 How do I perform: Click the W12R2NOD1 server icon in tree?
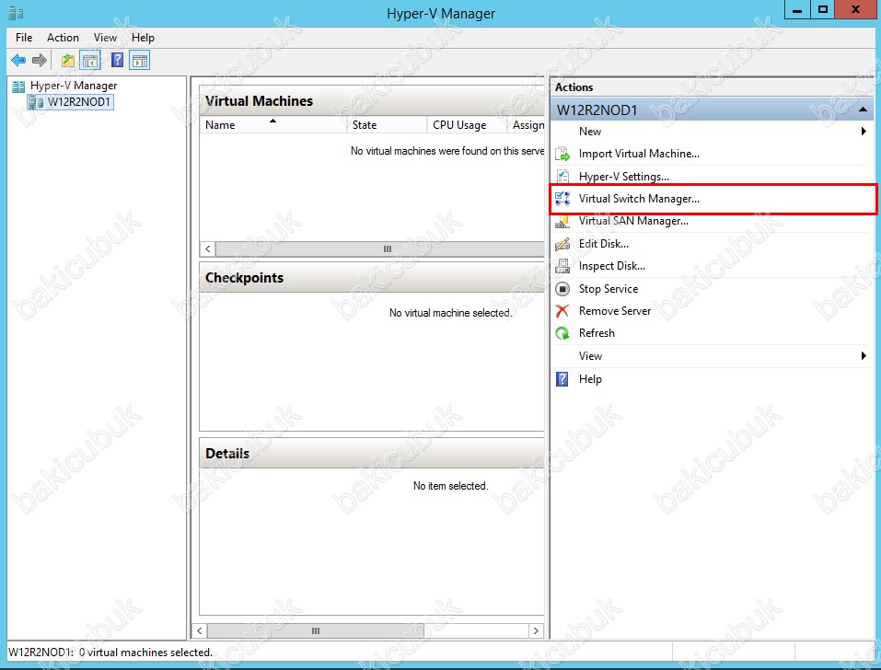[x=37, y=102]
